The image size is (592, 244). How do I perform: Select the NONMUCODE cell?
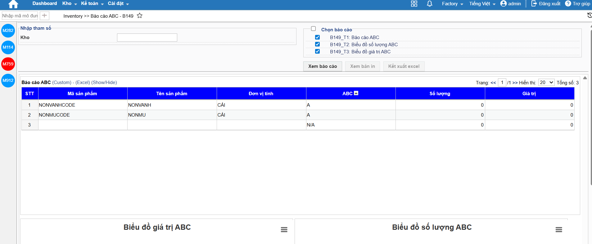tap(83, 115)
